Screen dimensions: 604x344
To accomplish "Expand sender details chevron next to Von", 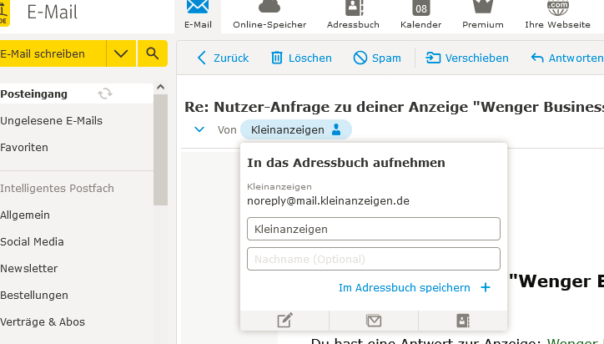I will [x=199, y=129].
